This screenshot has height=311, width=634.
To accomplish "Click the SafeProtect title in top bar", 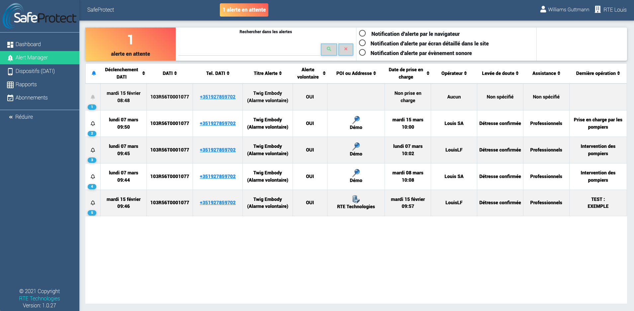I will tap(101, 10).
